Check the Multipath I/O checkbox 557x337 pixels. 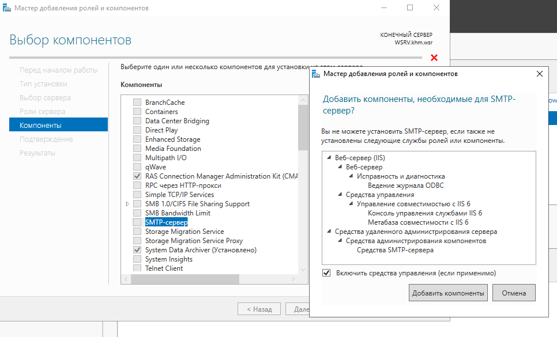[137, 157]
